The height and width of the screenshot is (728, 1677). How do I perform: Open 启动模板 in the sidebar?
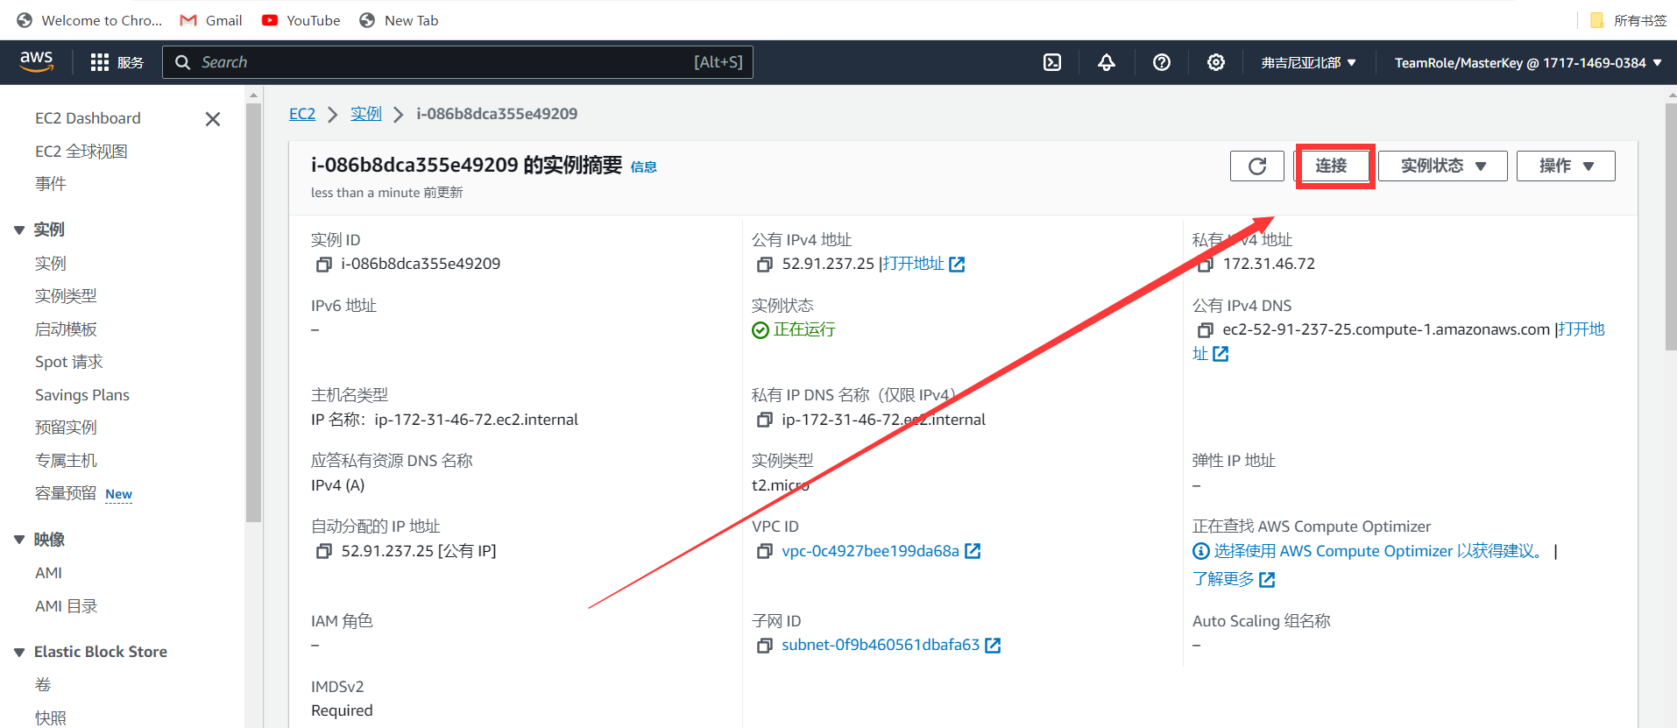66,329
